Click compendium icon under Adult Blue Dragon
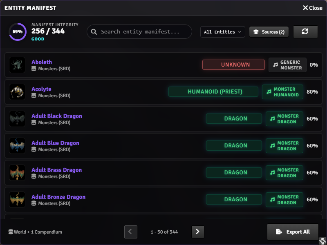The height and width of the screenshot is (245, 327). click(x=34, y=149)
